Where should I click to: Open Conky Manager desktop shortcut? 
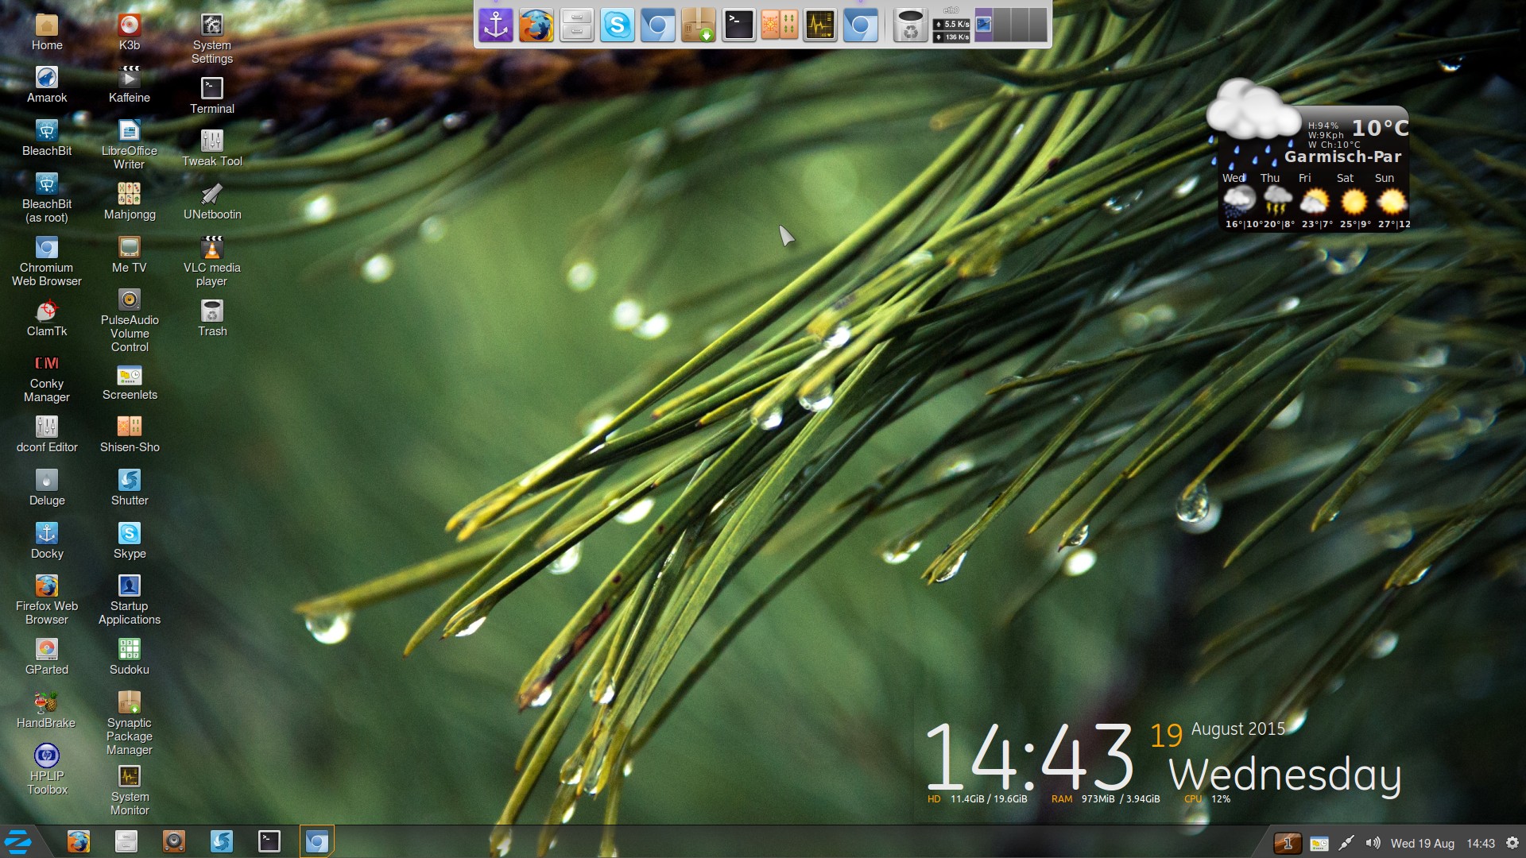pyautogui.click(x=46, y=364)
